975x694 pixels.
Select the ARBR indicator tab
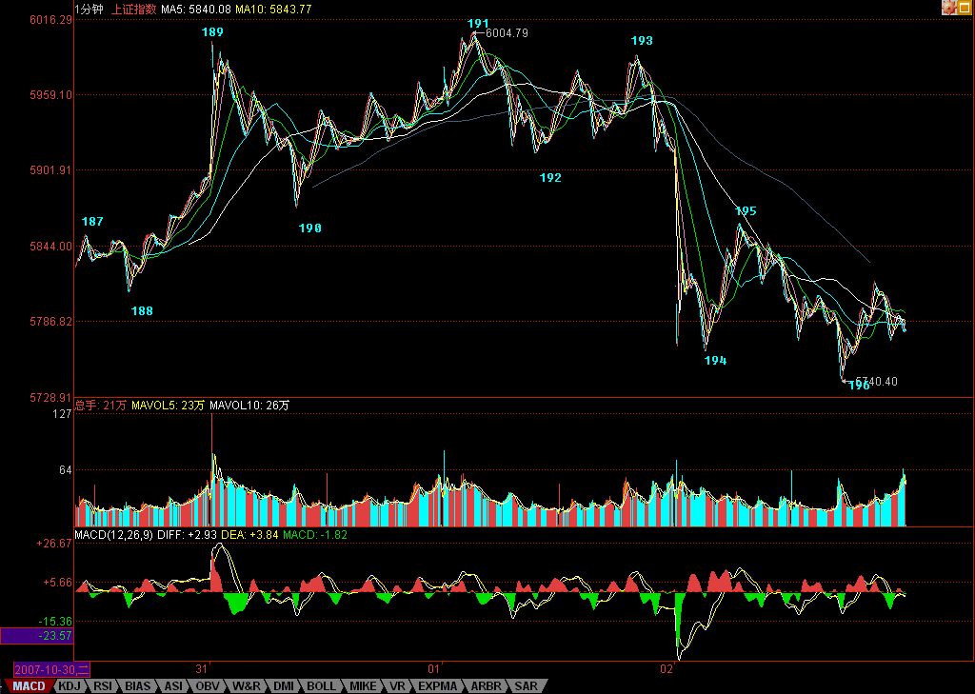point(485,685)
